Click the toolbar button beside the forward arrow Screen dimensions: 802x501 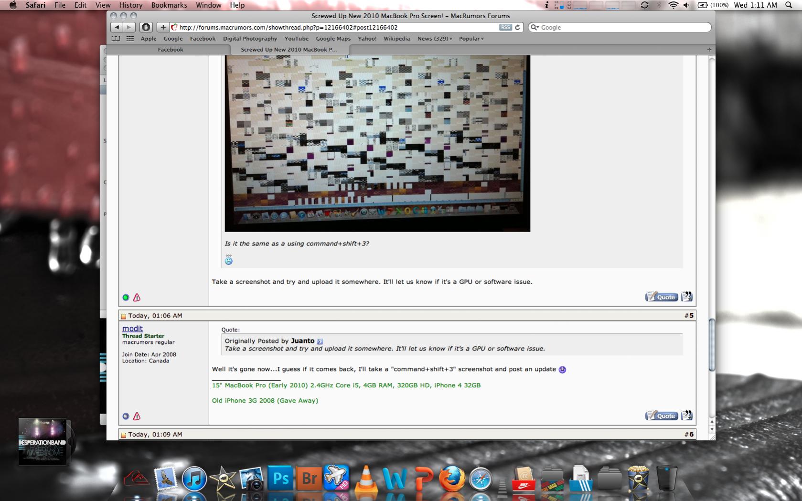146,27
